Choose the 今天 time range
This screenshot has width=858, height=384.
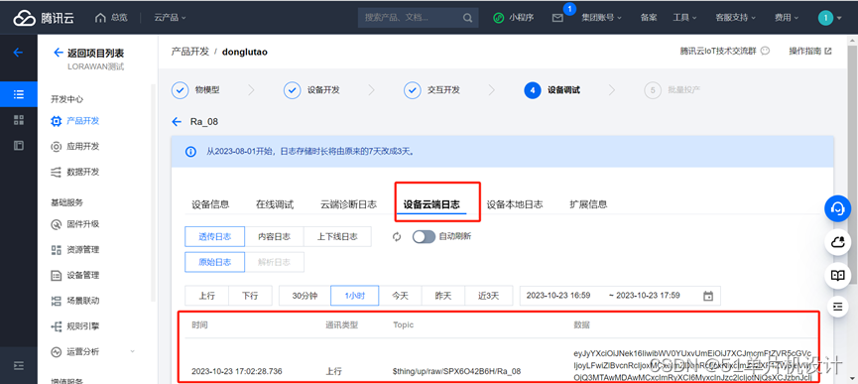400,296
